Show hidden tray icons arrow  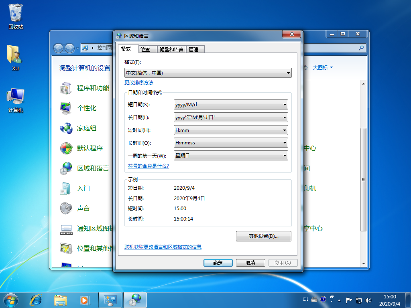340,300
